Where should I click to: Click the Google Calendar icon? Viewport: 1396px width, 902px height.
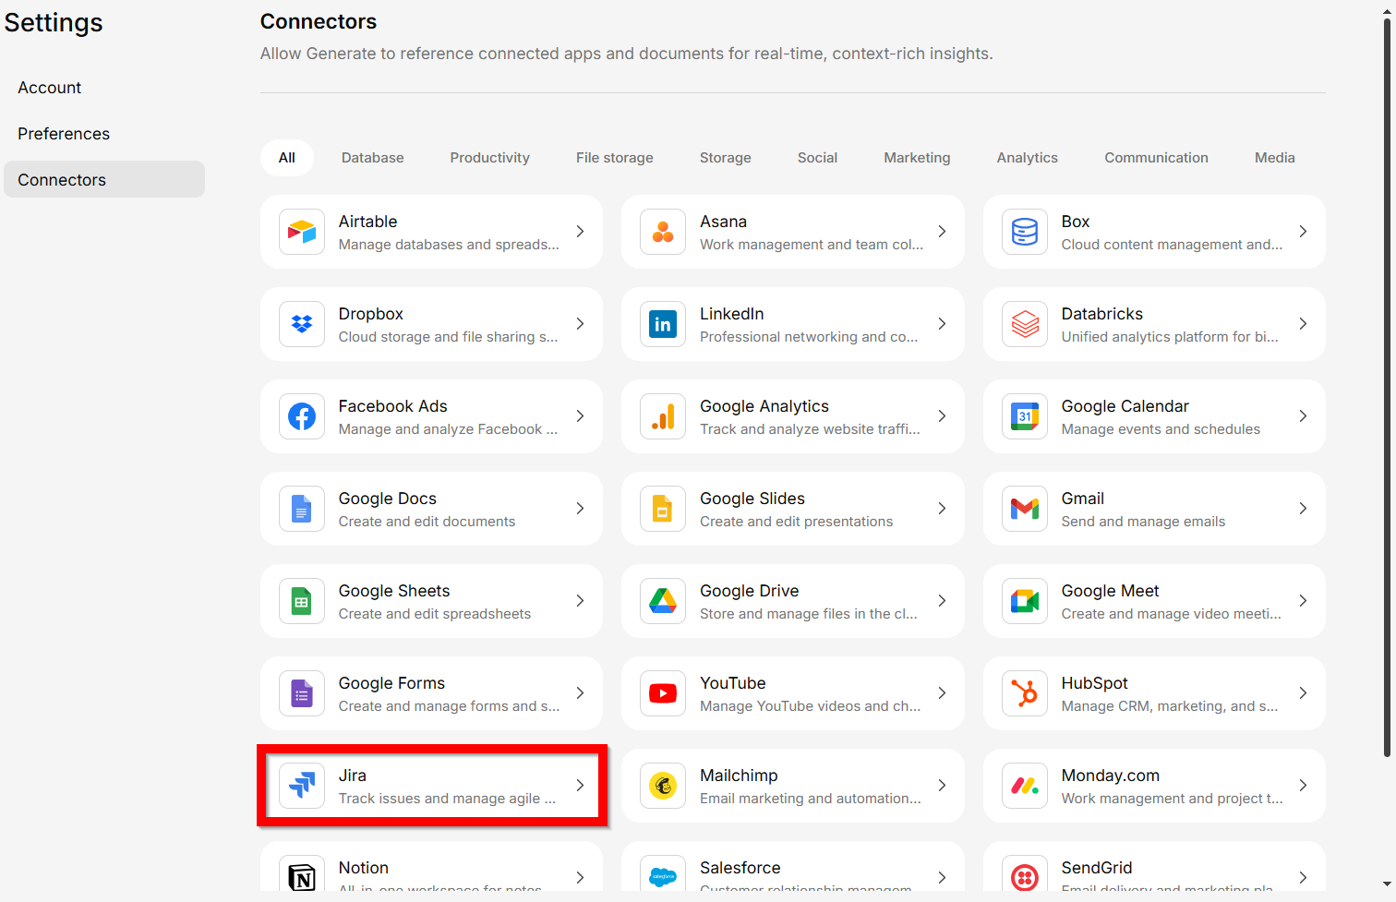pyautogui.click(x=1025, y=416)
